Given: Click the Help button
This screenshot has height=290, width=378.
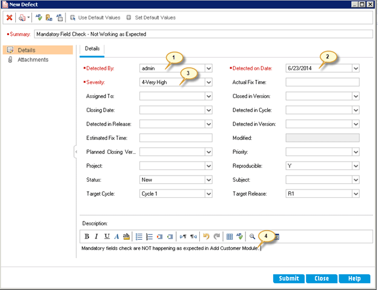Looking at the screenshot, I should point(354,278).
